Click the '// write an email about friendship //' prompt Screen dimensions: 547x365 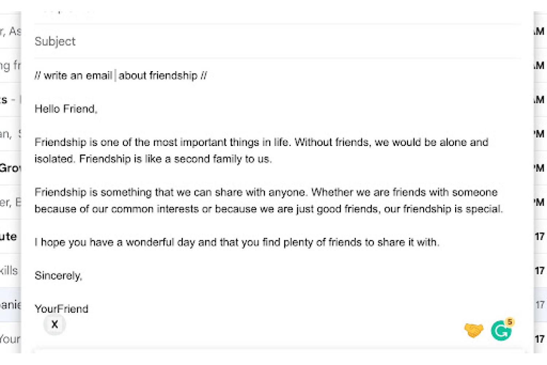pos(121,76)
